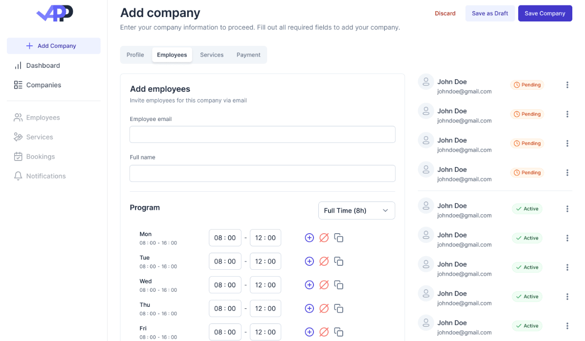Switch to the Payment tab
Image resolution: width=585 pixels, height=341 pixels.
[248, 55]
